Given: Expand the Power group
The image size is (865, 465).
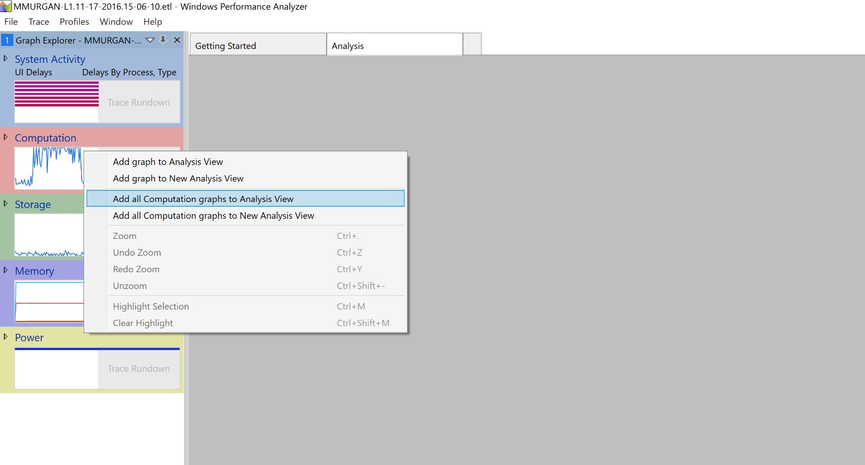Looking at the screenshot, I should click(x=6, y=337).
